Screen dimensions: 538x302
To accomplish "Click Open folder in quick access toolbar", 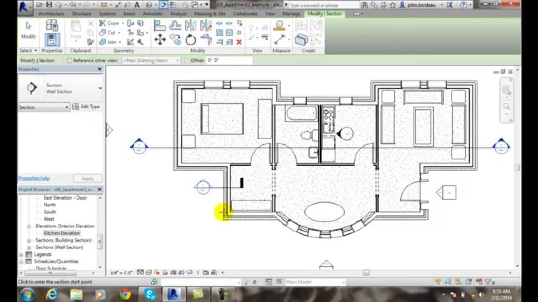I will click(40, 5).
